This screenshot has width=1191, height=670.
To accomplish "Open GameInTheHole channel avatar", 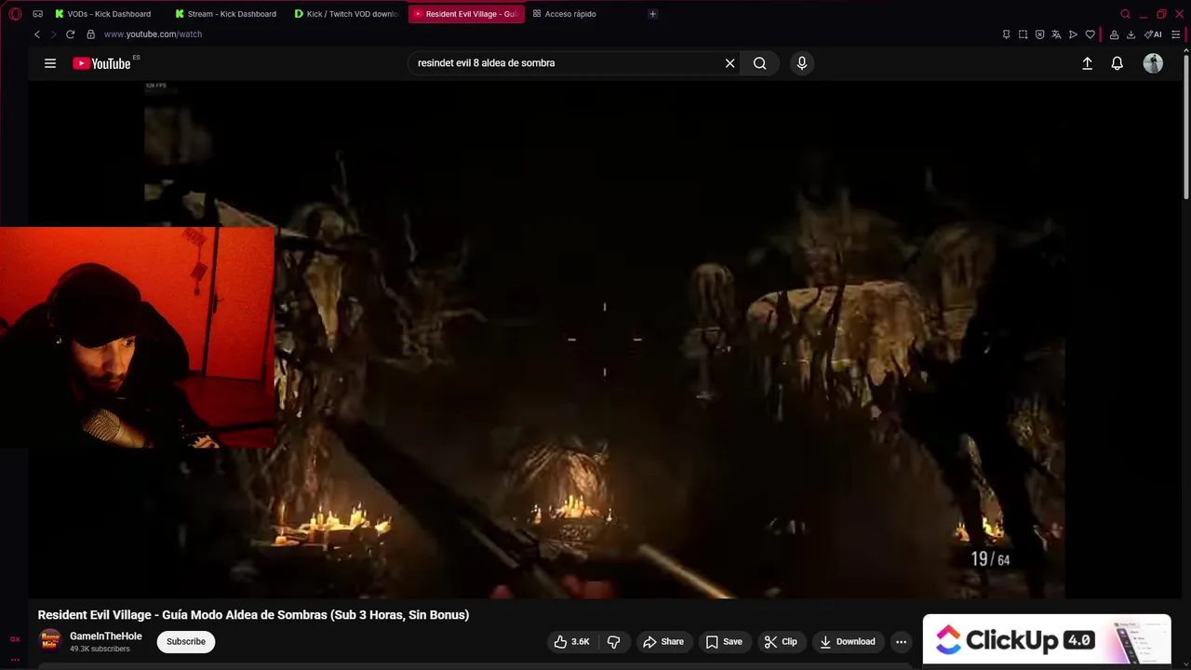I will pos(50,641).
